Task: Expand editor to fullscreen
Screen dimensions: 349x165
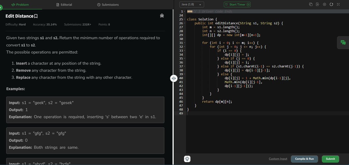Action: click(x=338, y=5)
